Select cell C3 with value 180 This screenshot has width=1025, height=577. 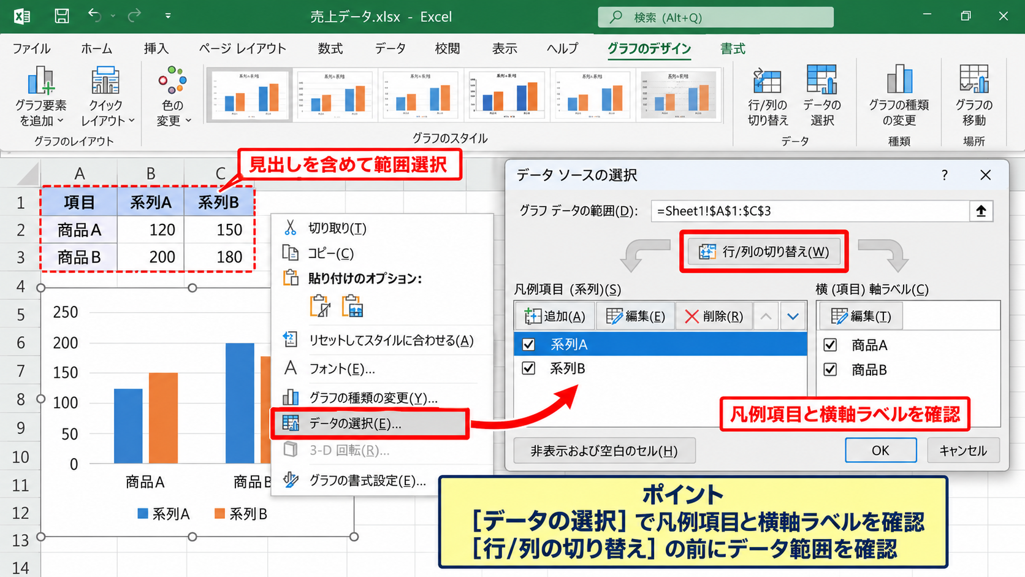[x=218, y=257]
